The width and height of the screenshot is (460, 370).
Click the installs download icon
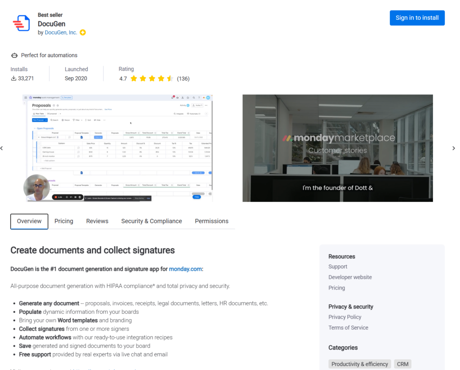point(13,78)
